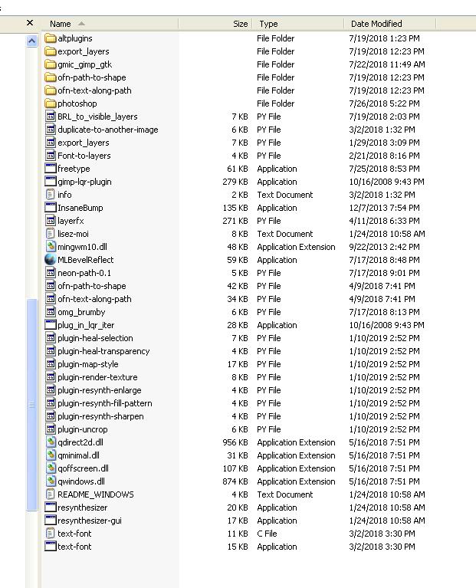This screenshot has height=588, width=476.
Task: Sort files by the Size column header
Action: 215,24
